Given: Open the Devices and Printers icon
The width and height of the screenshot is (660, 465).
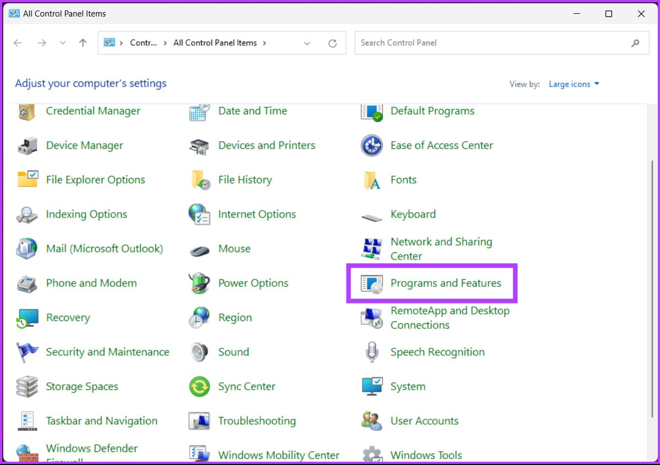Looking at the screenshot, I should tap(199, 146).
